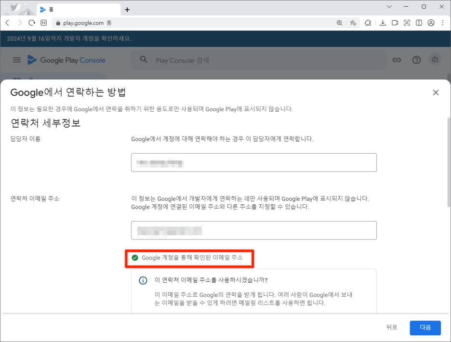Go back with browser back arrow
The image size is (451, 342).
click(x=8, y=23)
